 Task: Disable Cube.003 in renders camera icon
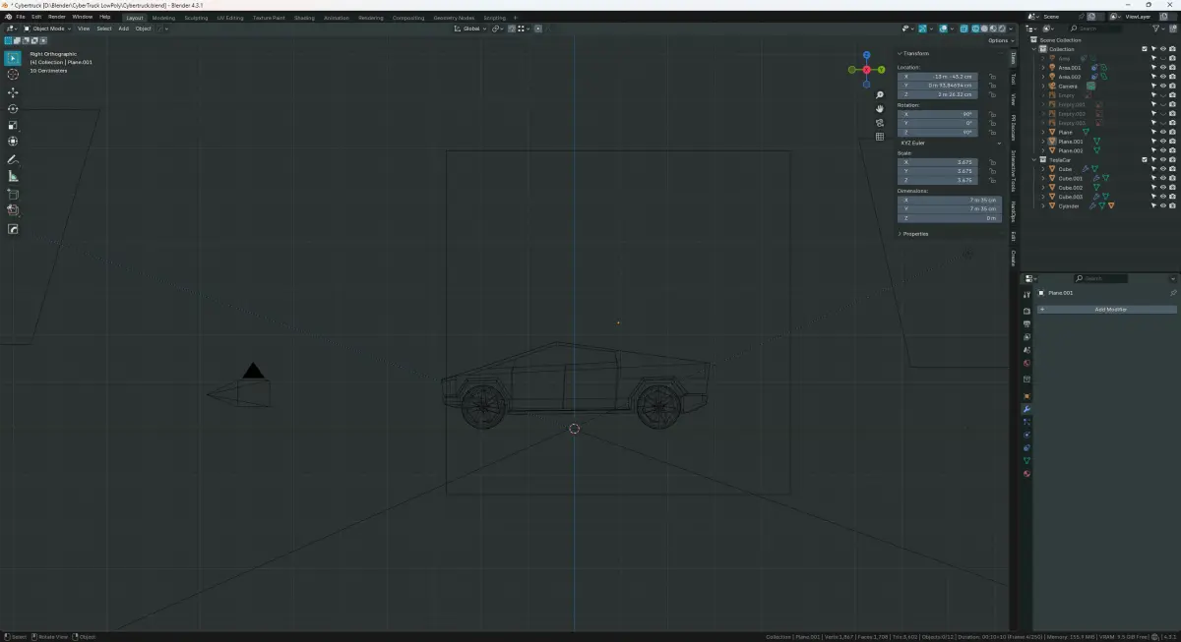[1172, 197]
